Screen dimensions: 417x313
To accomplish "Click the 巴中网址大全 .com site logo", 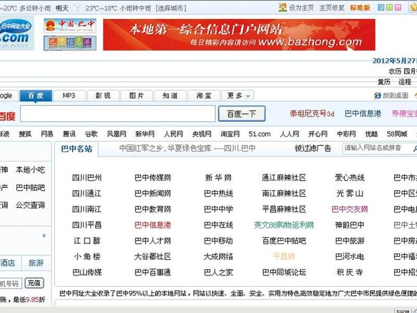I will pos(17,33).
